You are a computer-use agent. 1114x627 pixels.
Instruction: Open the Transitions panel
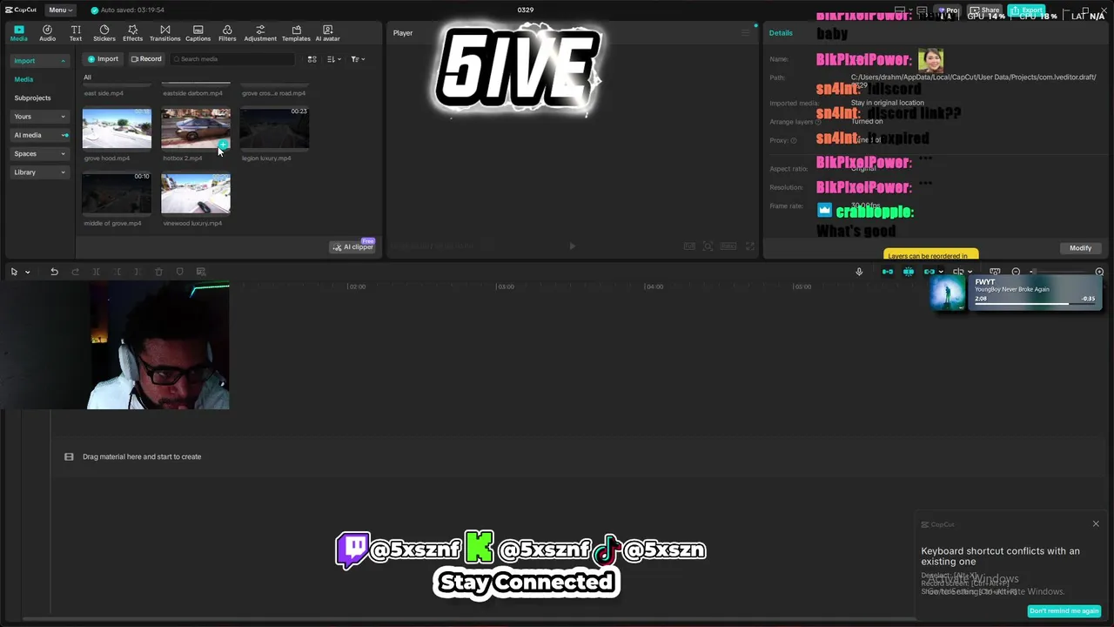click(x=164, y=33)
